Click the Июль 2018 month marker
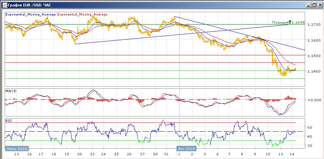The image size is (324, 159). tap(17, 149)
